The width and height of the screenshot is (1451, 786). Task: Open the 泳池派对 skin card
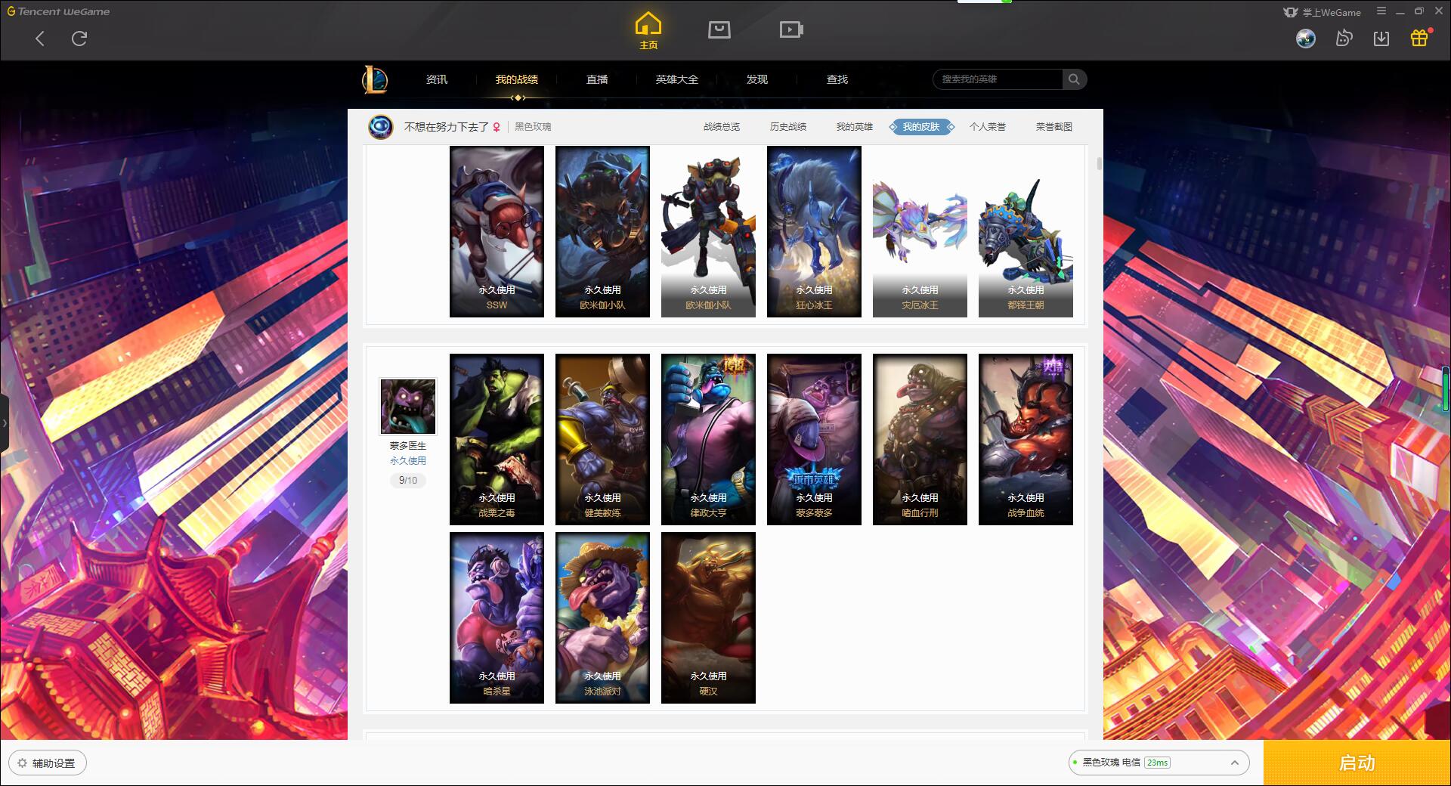pos(602,617)
